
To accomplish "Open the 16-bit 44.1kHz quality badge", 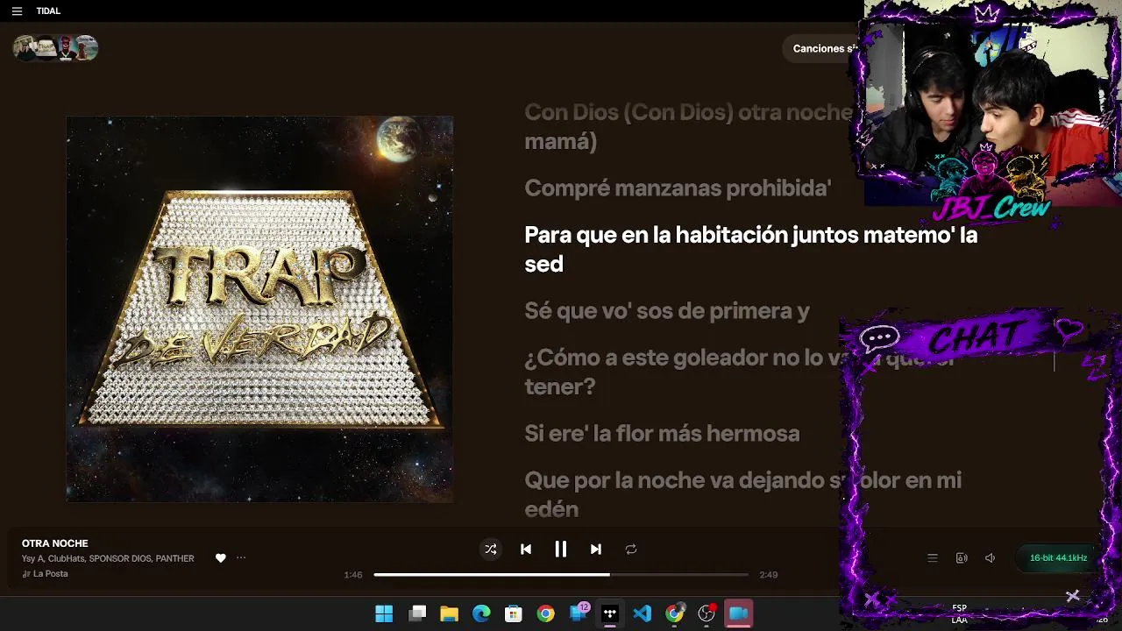I will point(1058,558).
